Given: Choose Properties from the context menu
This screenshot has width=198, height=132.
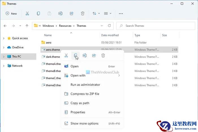Looking at the screenshot, I should coord(92,112).
